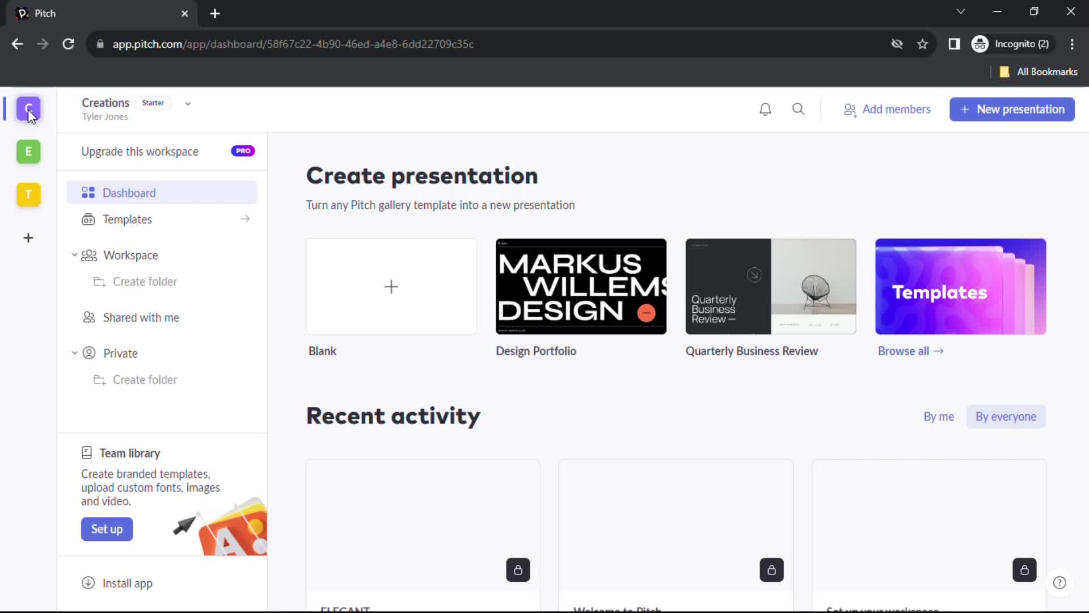Image resolution: width=1089 pixels, height=613 pixels.
Task: Click By me activity toggle
Action: pos(939,416)
